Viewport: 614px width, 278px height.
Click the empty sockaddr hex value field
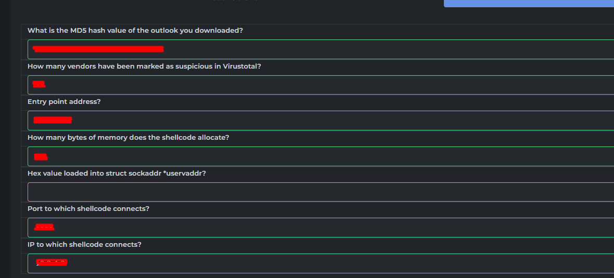321,192
